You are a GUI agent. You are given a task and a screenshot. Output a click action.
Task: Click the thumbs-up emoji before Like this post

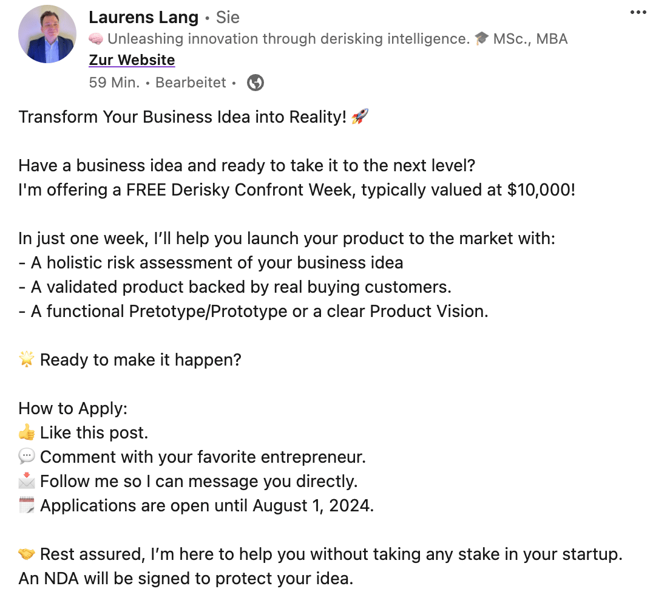27,433
